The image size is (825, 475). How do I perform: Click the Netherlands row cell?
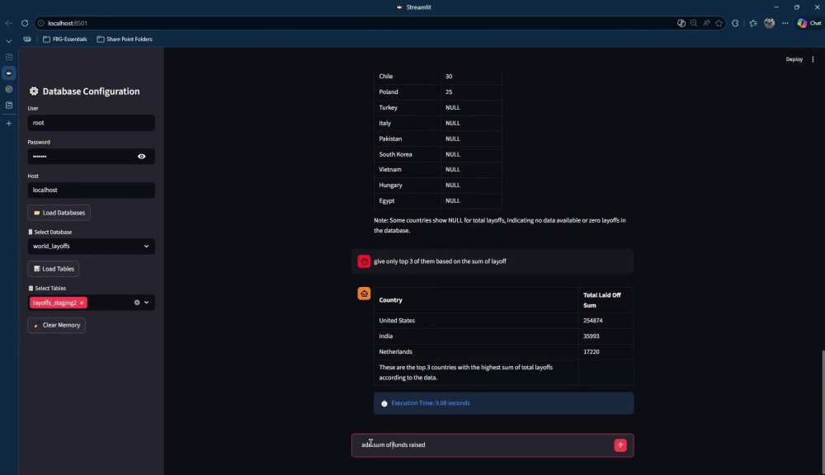(476, 352)
